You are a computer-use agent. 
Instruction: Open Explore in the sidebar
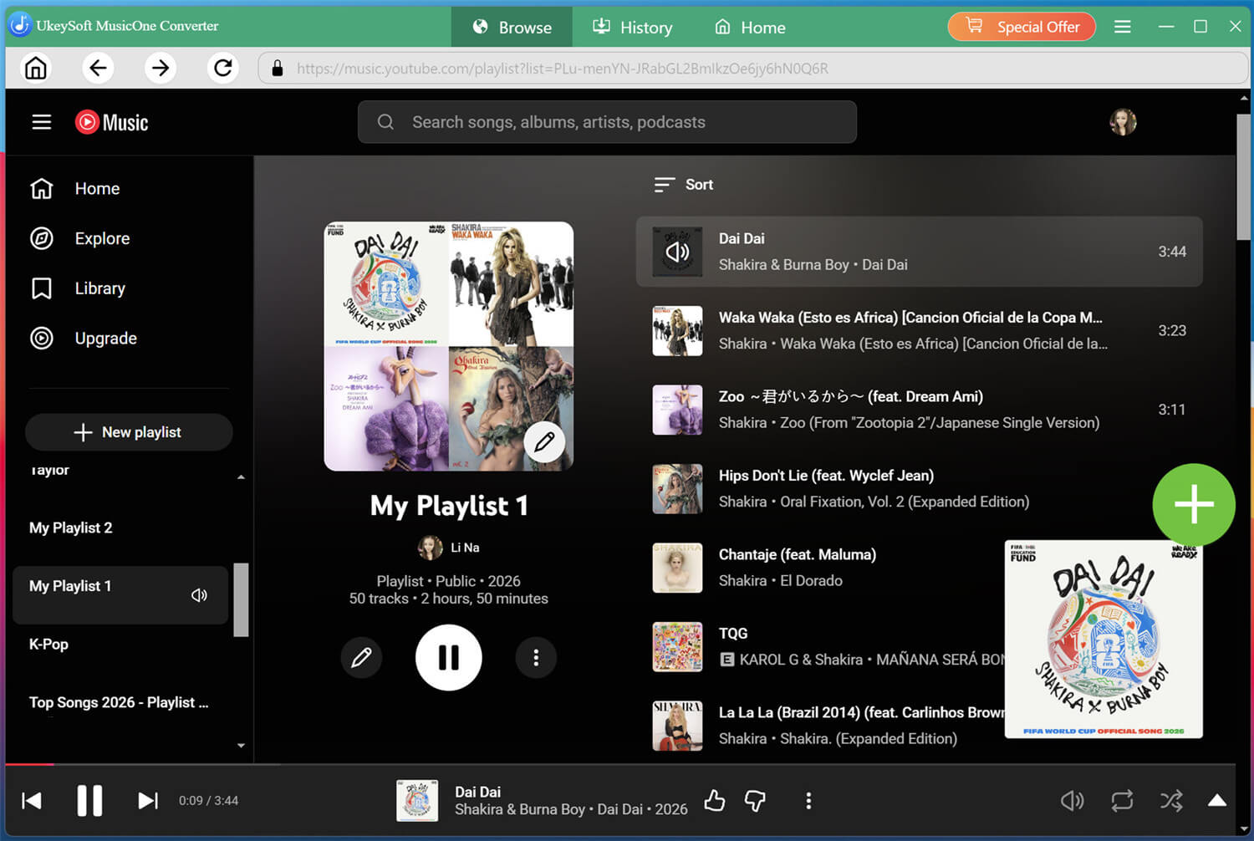coord(79,238)
